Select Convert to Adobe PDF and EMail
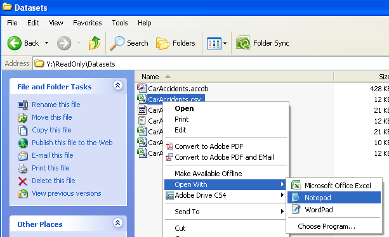Viewport: 389px width, 237px height. point(226,157)
